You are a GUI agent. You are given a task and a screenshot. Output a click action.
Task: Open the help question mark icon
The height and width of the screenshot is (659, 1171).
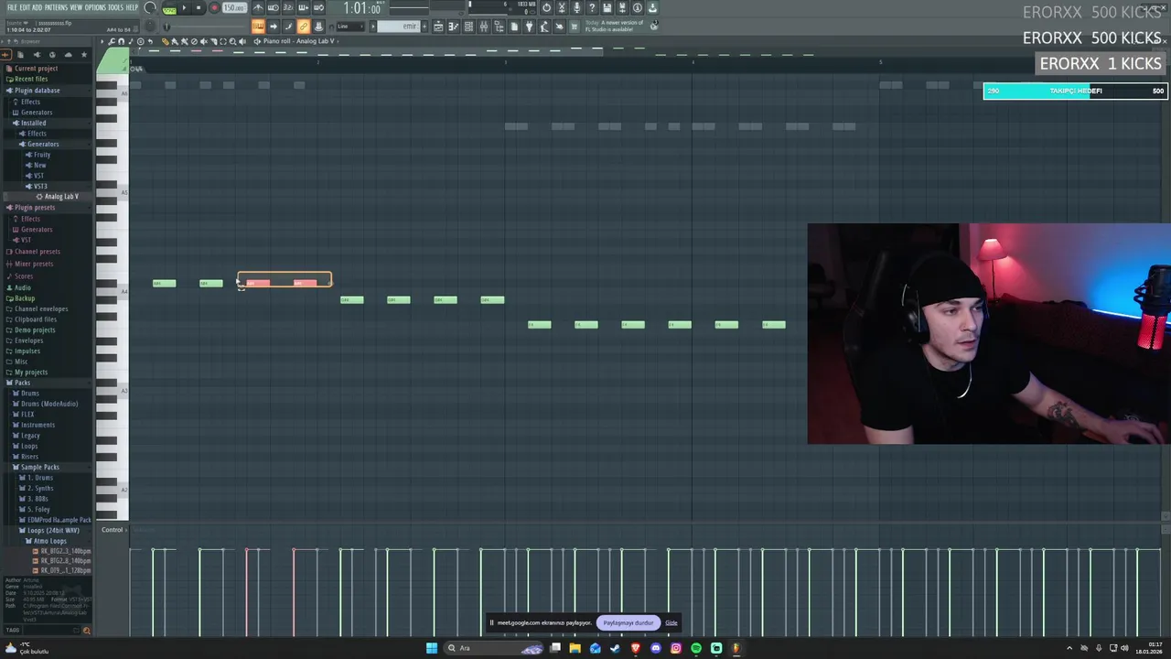pyautogui.click(x=592, y=8)
